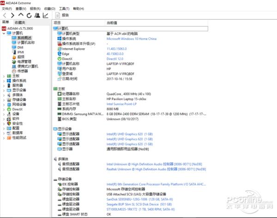Click the 硬盘 SMART 状态 row
This screenshot has height=218, width=277.
pos(130,214)
